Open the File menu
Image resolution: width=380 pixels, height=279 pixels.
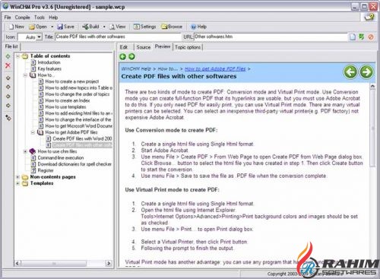8,17
